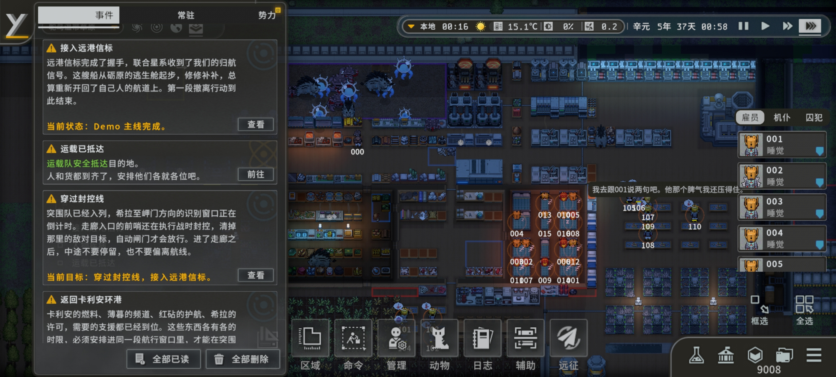
Task: Click 查看 on 穿过封控线 event
Action: pos(256,275)
